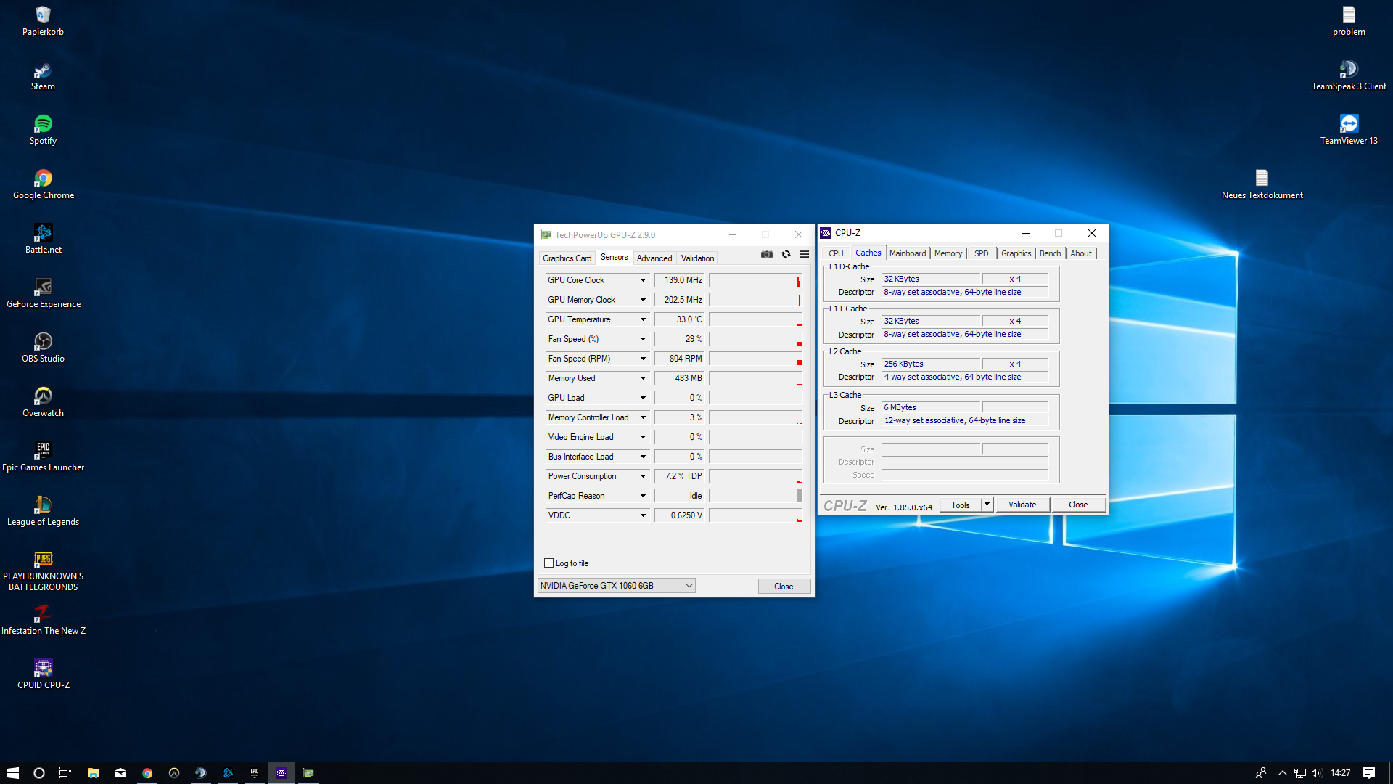Click the GPU Temperature sensor graph
Image resolution: width=1393 pixels, height=784 pixels.
(755, 319)
